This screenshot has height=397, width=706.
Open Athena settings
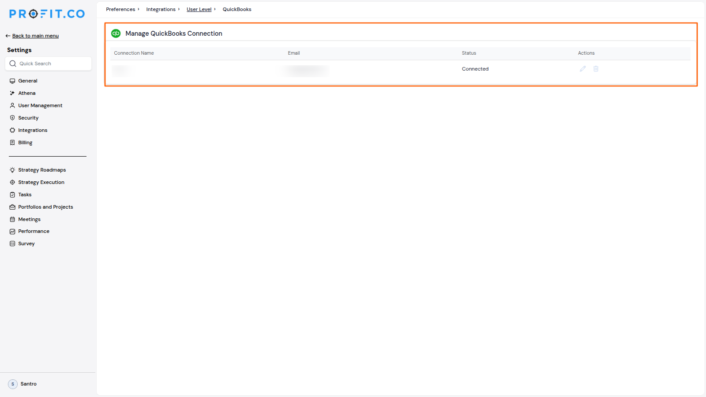click(x=26, y=93)
